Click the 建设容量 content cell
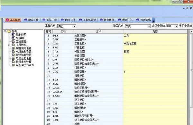Screen dimensions: 193x125 coord(155,72)
